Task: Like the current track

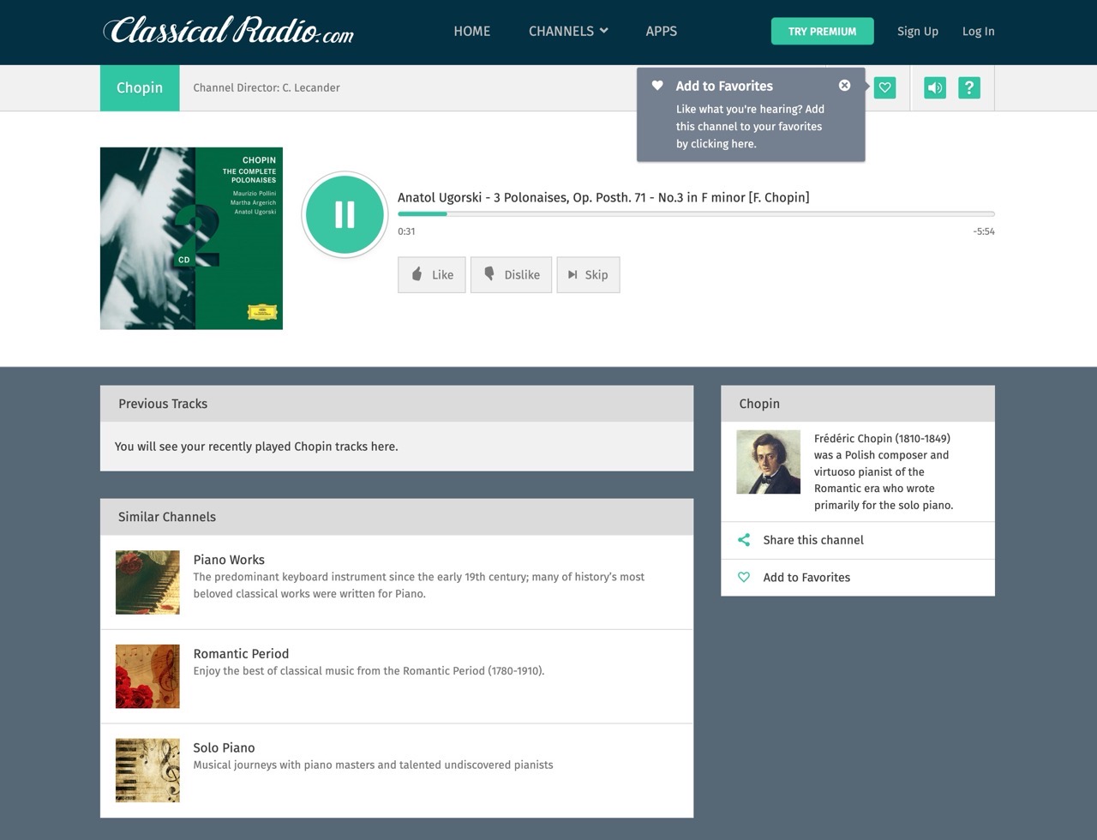Action: tap(432, 275)
